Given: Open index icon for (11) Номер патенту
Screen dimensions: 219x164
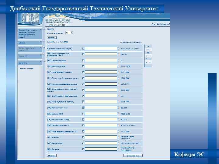Looking at the screenshot, I should pyautogui.click(x=83, y=60).
